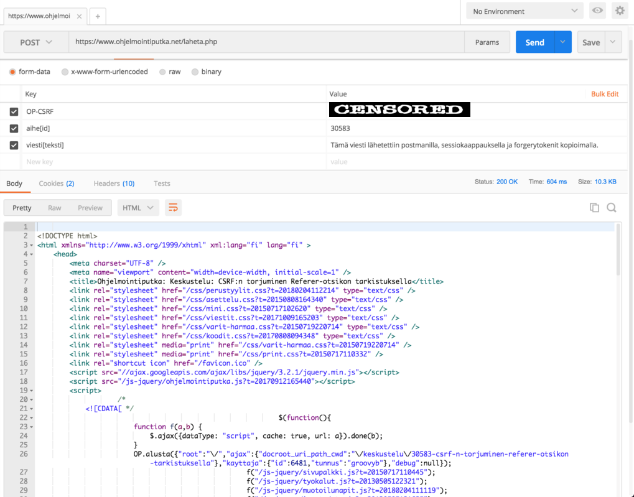Collapse code fold at line 19 script
This screenshot has height=497, width=634.
click(x=32, y=391)
